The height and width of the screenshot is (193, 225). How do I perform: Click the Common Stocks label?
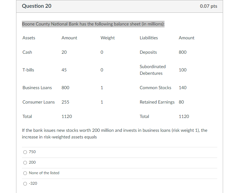click(x=155, y=88)
